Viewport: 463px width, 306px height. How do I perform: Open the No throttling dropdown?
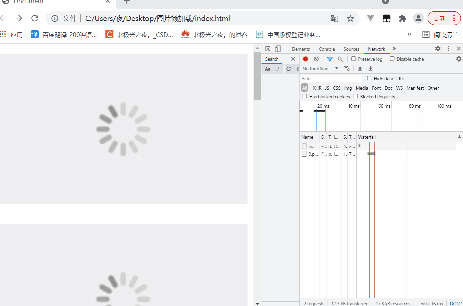pyautogui.click(x=320, y=69)
